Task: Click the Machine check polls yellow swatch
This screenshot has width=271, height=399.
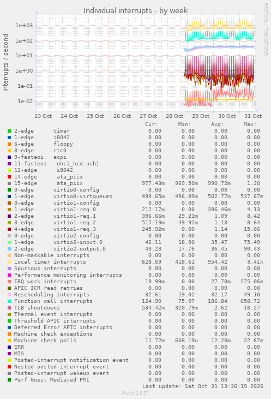Action: pos(9,341)
